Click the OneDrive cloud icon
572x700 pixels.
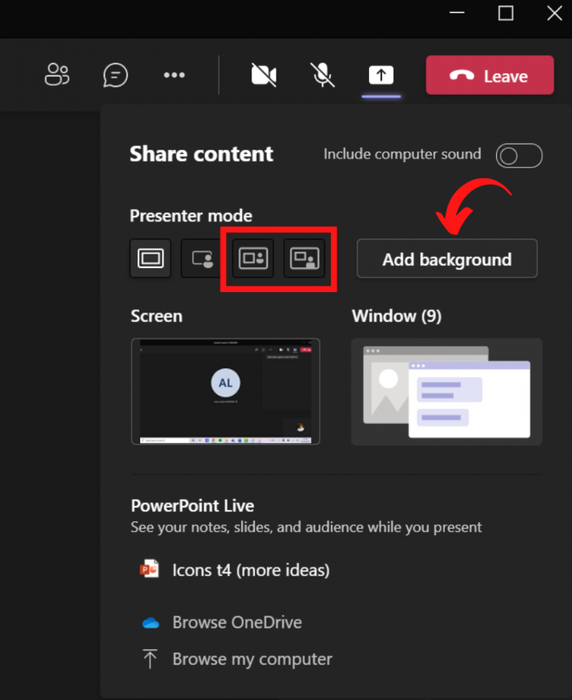150,623
